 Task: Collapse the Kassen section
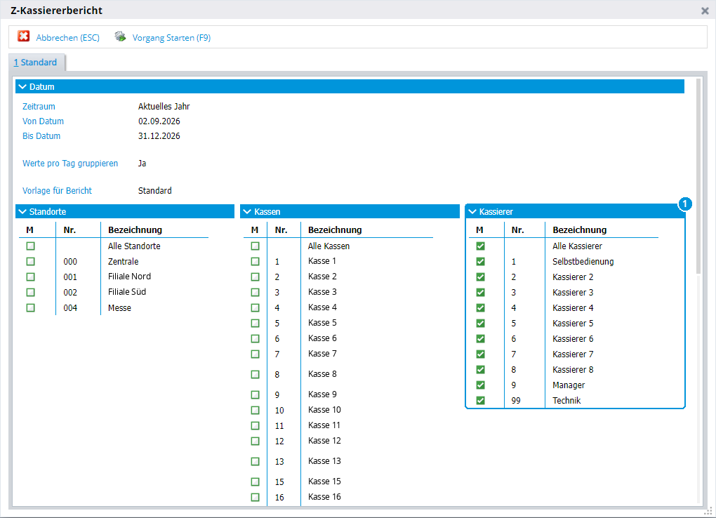[x=247, y=212]
